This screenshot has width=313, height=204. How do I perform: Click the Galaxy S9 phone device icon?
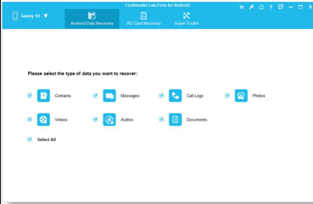(x=15, y=16)
